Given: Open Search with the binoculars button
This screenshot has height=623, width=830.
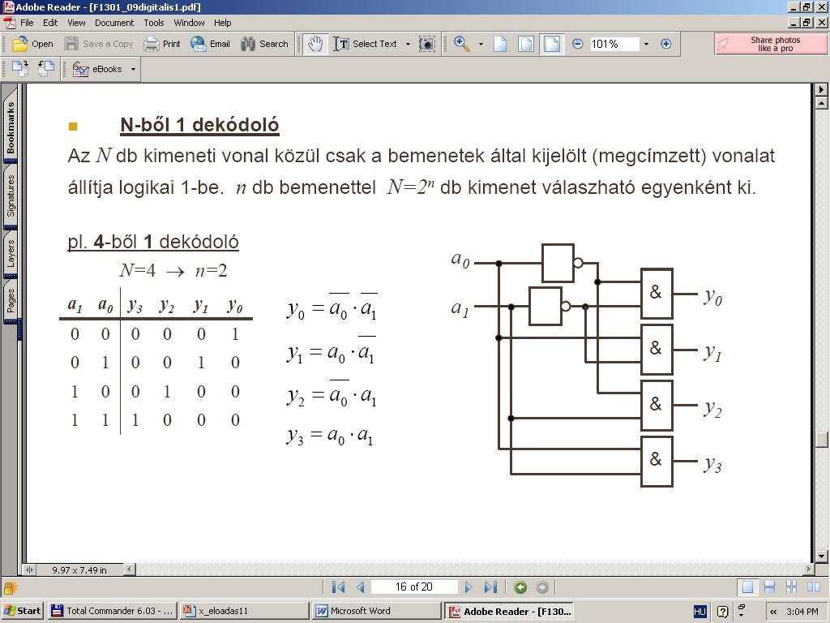Looking at the screenshot, I should (x=264, y=44).
